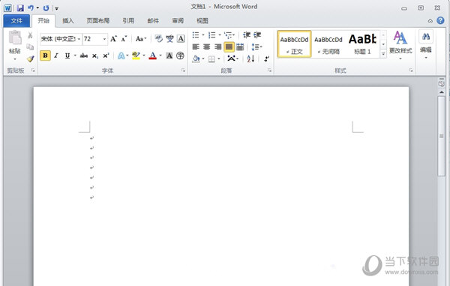Click the Distributed alignment icon
Image resolution: width=450 pixels, height=286 pixels.
240,47
